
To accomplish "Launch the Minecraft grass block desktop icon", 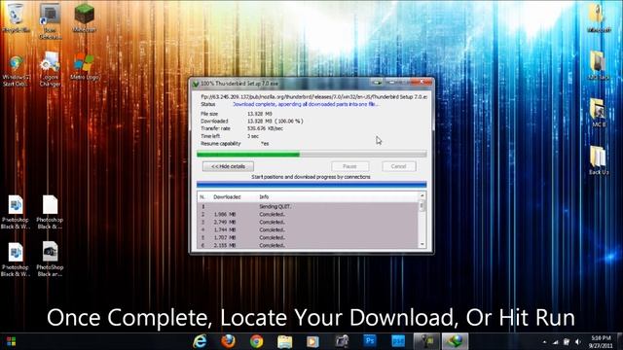I will pos(85,17).
